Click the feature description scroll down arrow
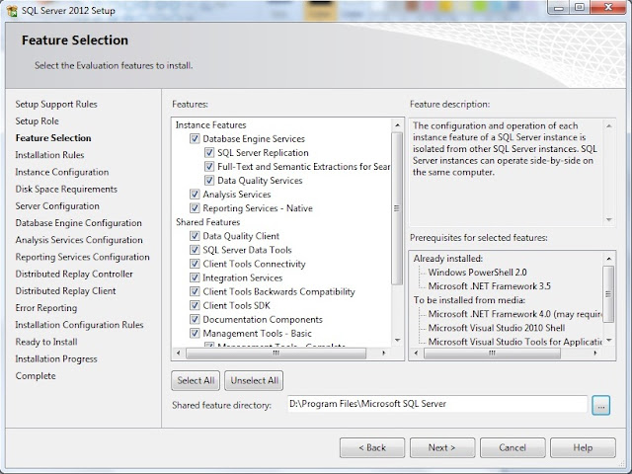This screenshot has width=632, height=474. click(x=609, y=219)
